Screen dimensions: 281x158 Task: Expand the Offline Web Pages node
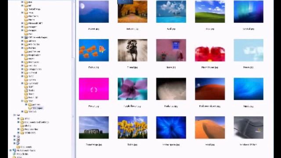22,37
